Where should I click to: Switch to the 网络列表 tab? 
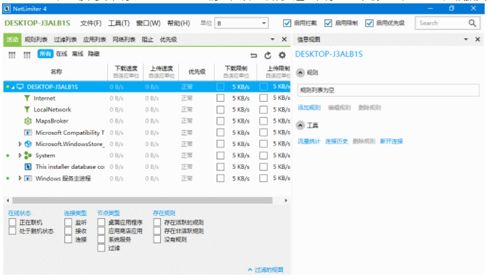click(124, 40)
